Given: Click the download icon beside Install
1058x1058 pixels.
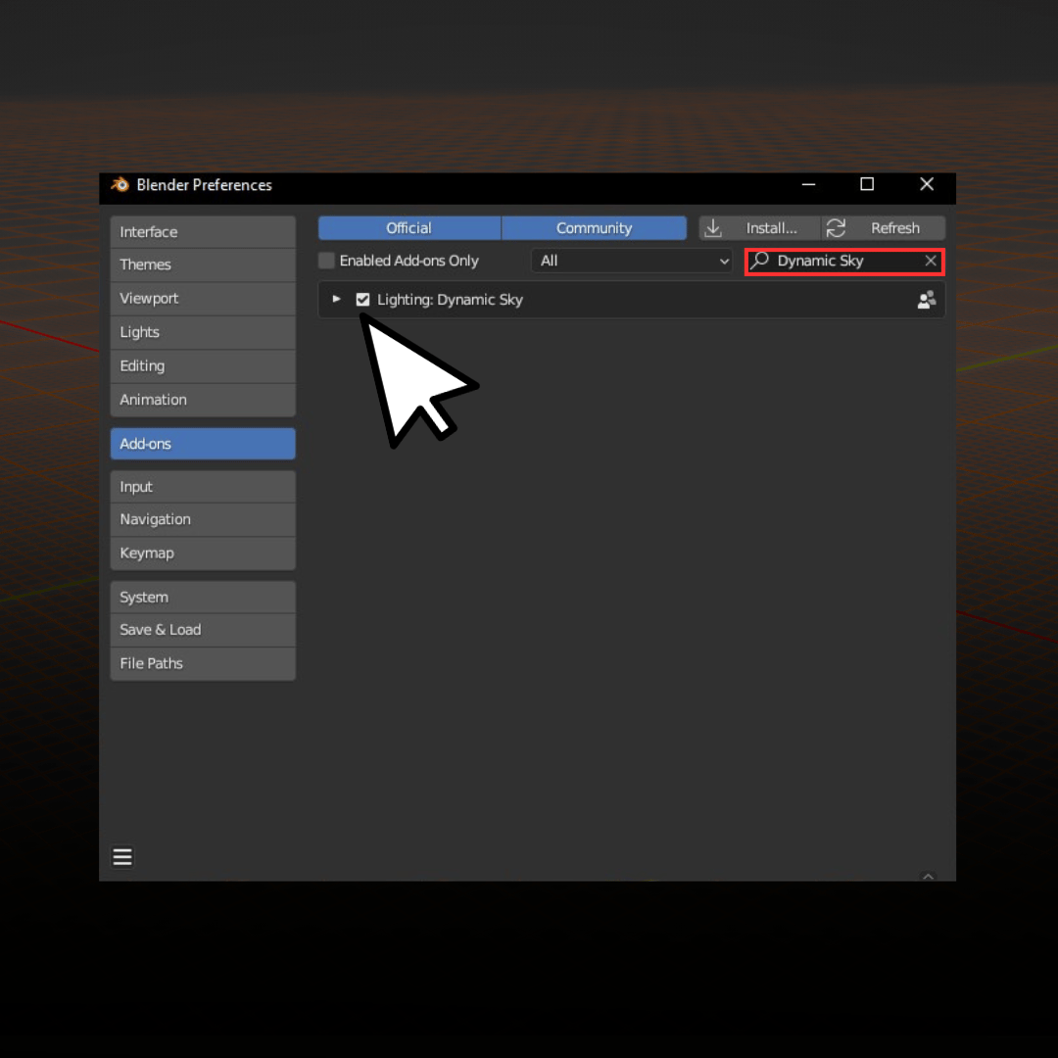Looking at the screenshot, I should click(713, 228).
